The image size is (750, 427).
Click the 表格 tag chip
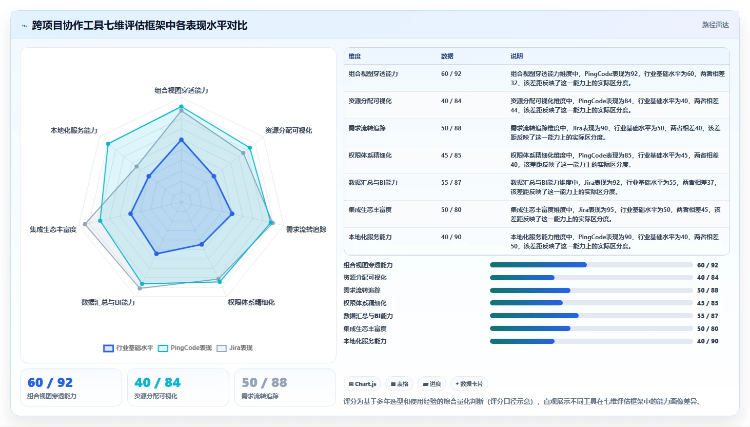coord(400,384)
